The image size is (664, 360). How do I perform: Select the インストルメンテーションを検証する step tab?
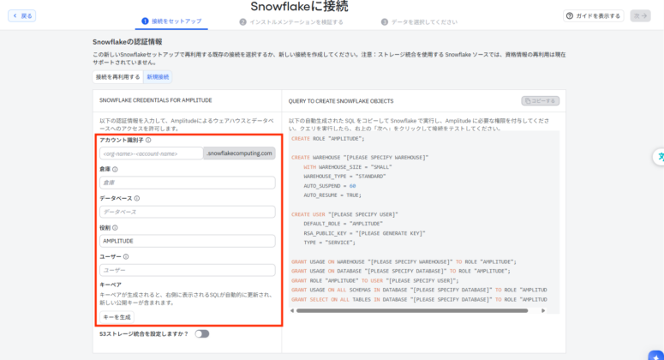(x=291, y=22)
